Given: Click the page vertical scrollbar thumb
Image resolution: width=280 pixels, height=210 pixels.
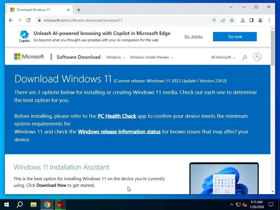Looking at the screenshot, I should [273, 48].
